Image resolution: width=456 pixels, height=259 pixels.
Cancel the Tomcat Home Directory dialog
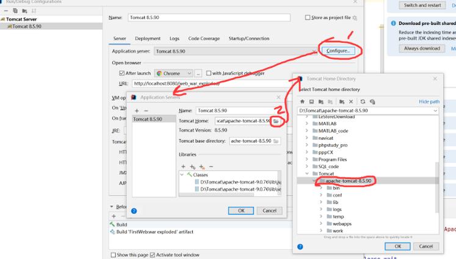point(425,247)
